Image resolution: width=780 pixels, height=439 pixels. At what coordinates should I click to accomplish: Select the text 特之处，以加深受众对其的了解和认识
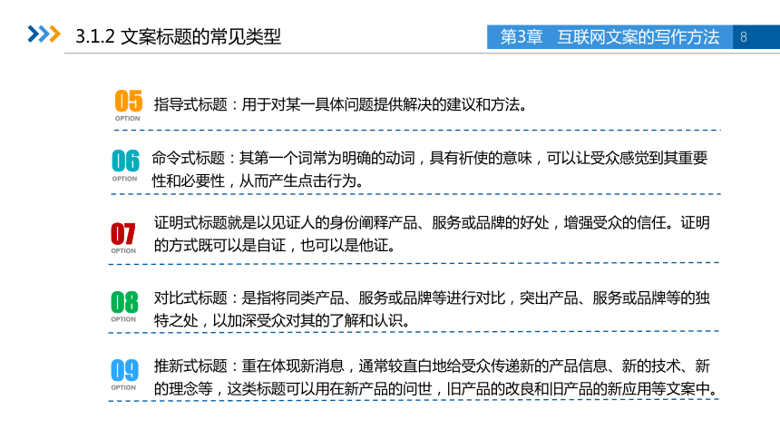[x=282, y=320]
